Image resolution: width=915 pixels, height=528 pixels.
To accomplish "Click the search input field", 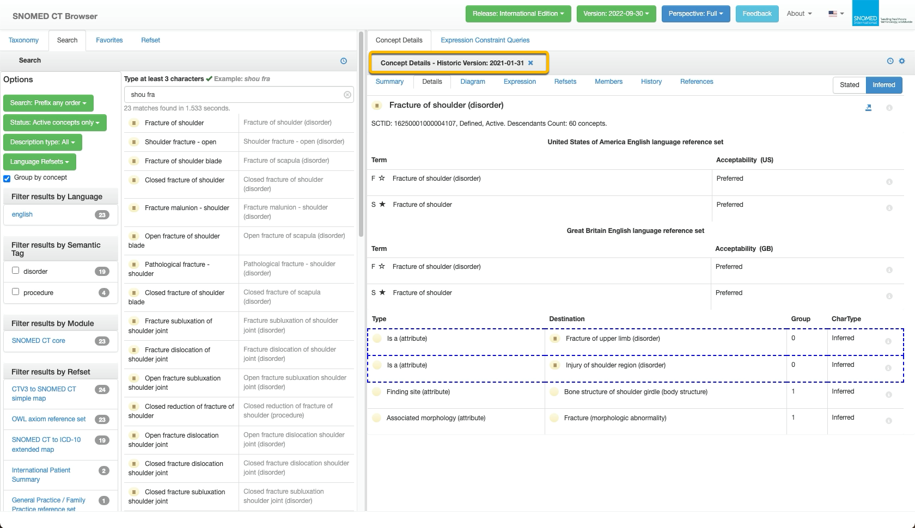I will tap(239, 95).
